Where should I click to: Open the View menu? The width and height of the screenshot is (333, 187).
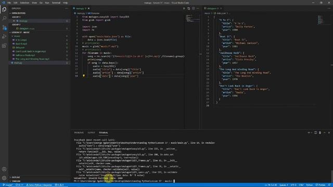coord(34,3)
